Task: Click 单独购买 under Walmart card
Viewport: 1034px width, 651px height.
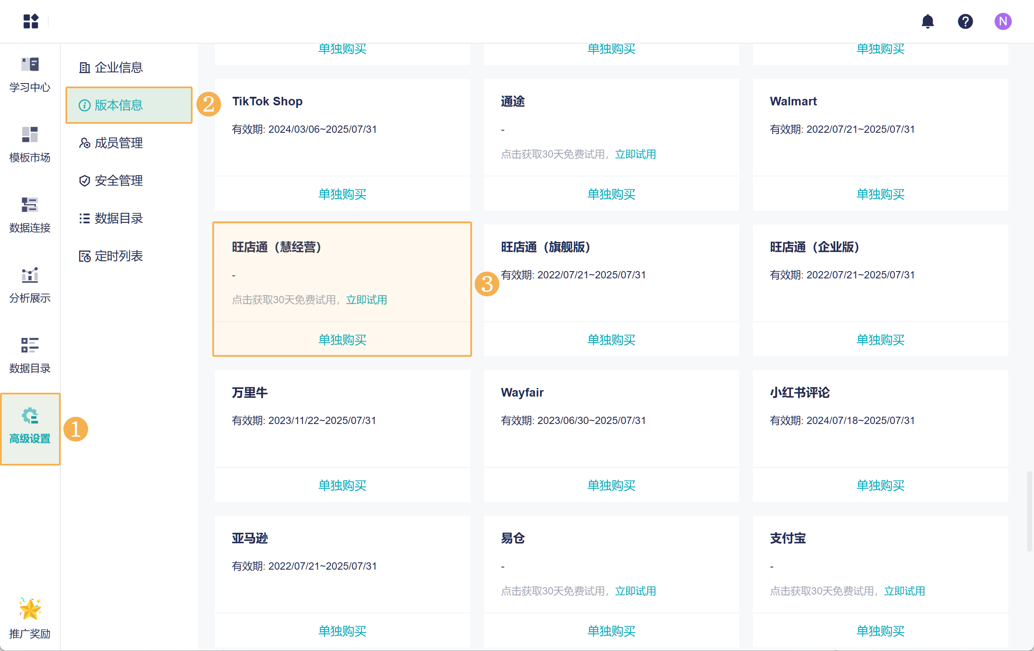Action: pos(880,194)
